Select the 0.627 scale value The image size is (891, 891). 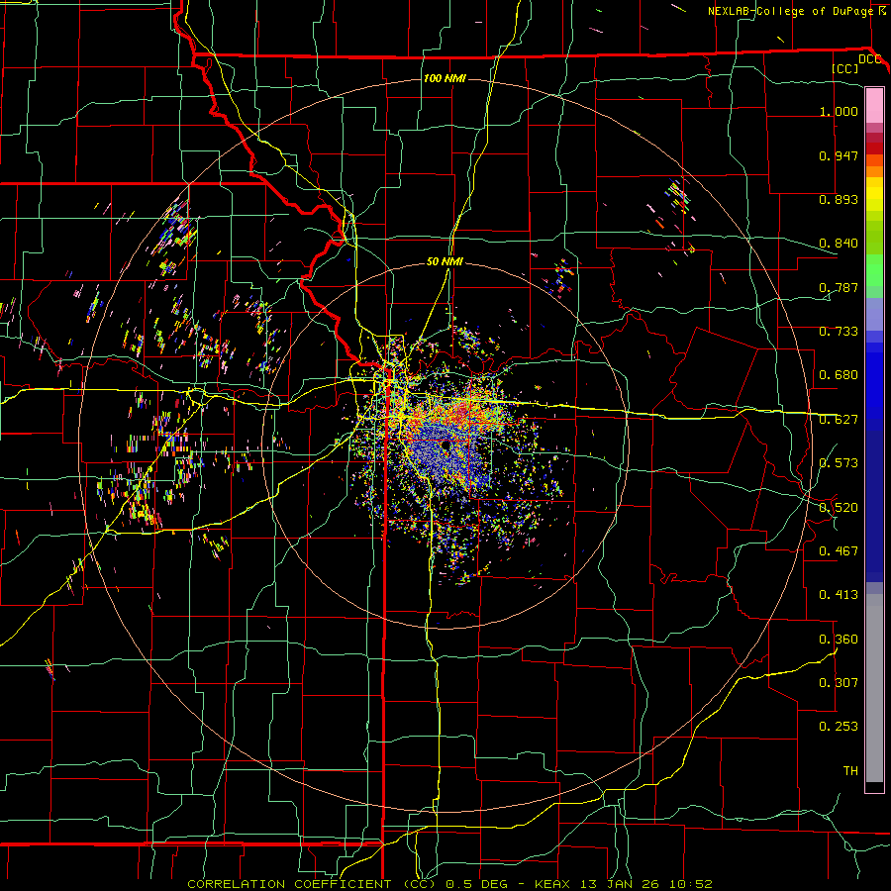(839, 420)
